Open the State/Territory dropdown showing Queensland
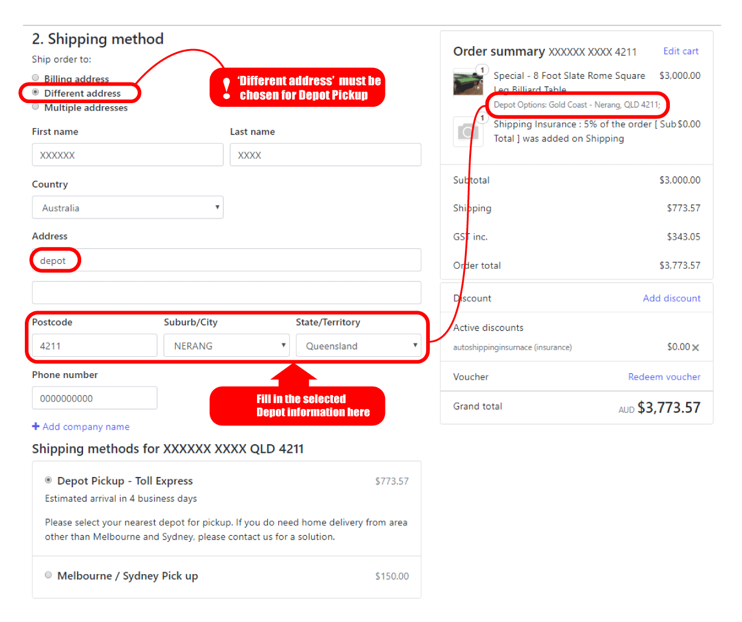Screen dimensions: 742x622 pyautogui.click(x=358, y=346)
